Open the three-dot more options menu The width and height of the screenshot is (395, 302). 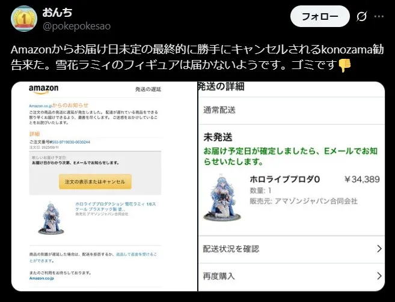tap(379, 17)
